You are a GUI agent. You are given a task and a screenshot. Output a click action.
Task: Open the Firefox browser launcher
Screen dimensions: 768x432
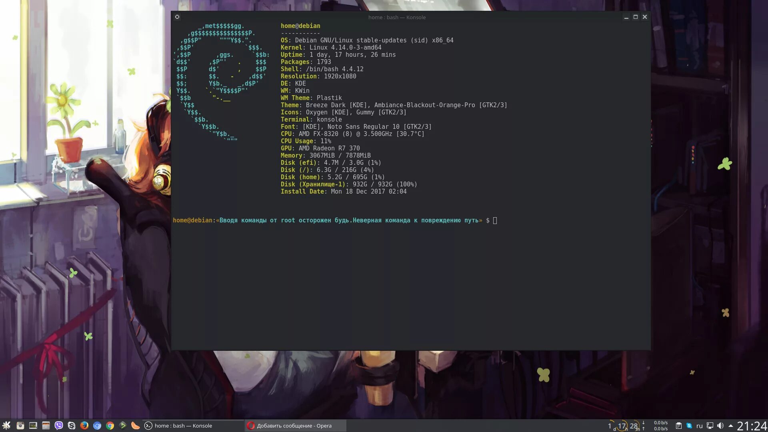tap(84, 426)
